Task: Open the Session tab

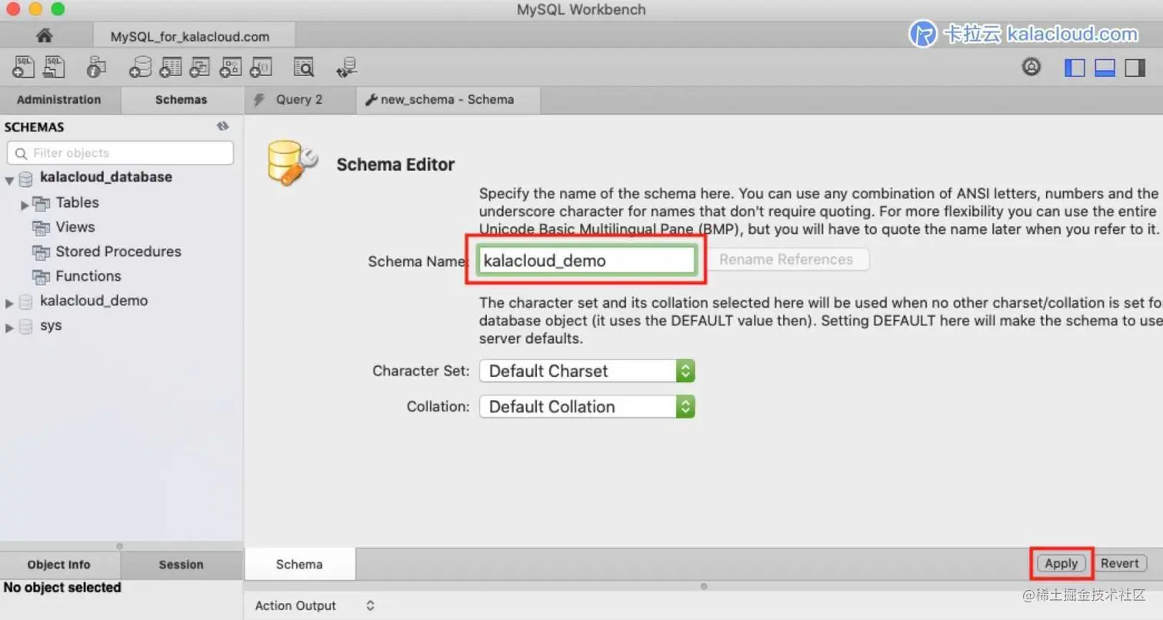Action: (x=182, y=565)
